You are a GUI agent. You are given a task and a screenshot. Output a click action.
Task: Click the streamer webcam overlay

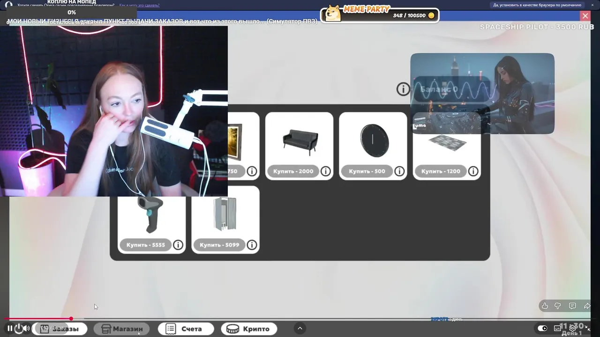point(114,111)
